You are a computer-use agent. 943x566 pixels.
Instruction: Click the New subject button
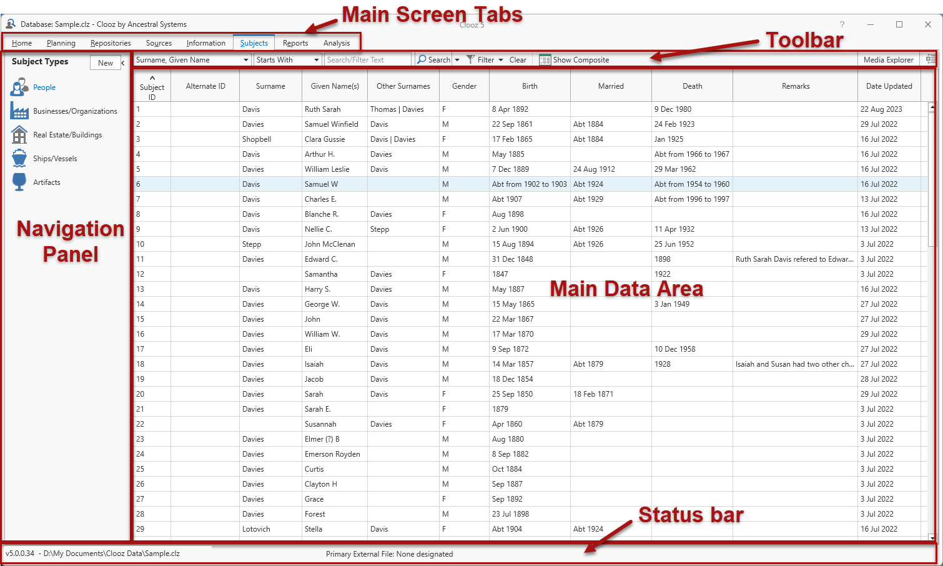pos(106,63)
